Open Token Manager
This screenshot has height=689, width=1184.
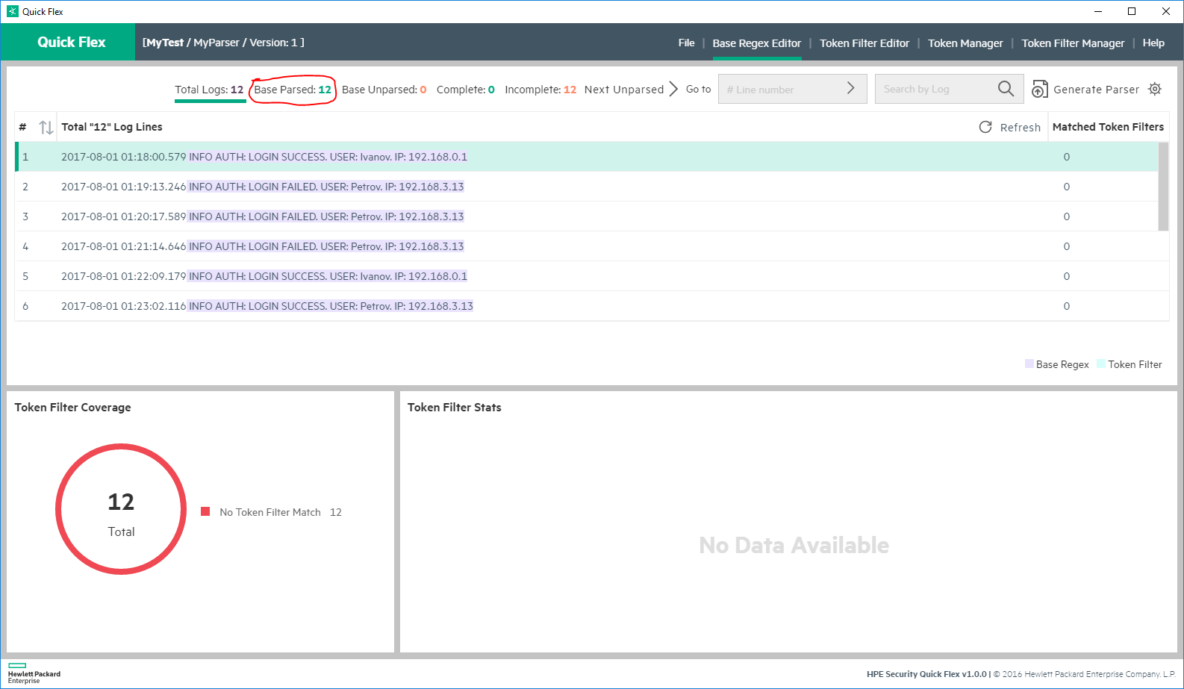click(965, 43)
